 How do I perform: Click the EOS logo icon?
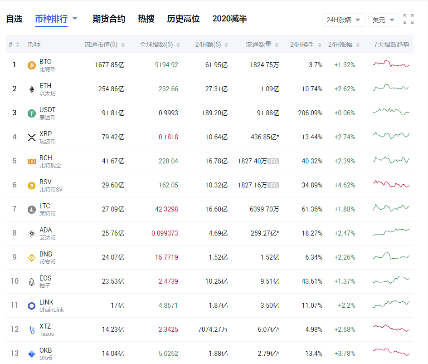click(x=32, y=282)
